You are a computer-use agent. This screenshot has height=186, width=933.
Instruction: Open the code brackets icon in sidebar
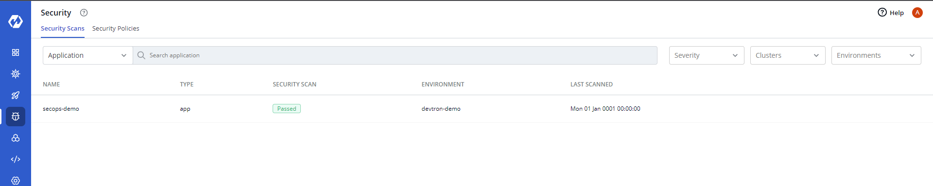pyautogui.click(x=16, y=159)
